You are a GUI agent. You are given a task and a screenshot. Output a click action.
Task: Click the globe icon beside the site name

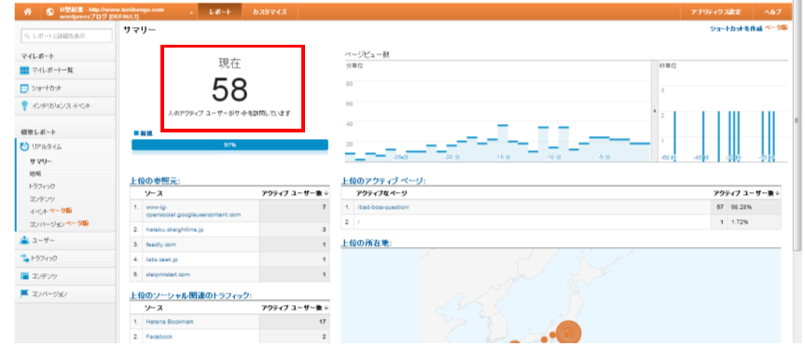pos(50,11)
